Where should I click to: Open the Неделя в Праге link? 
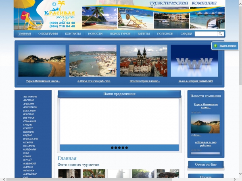coord(144,81)
